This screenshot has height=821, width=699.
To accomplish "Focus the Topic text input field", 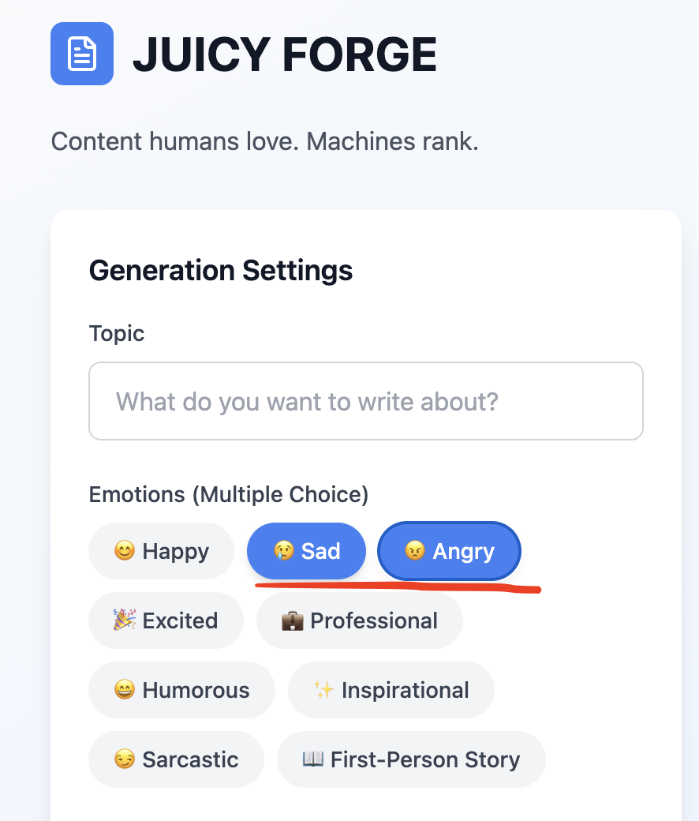I will click(x=366, y=401).
